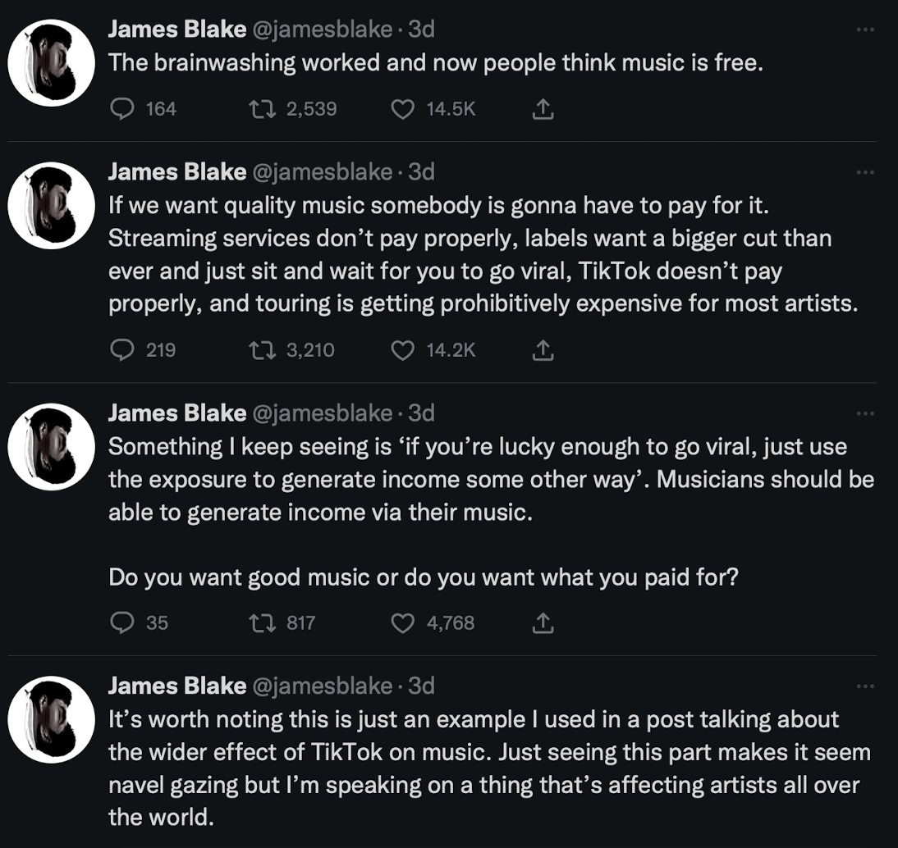
Task: Click the profile avatar of the first tweet
Action: (52, 63)
